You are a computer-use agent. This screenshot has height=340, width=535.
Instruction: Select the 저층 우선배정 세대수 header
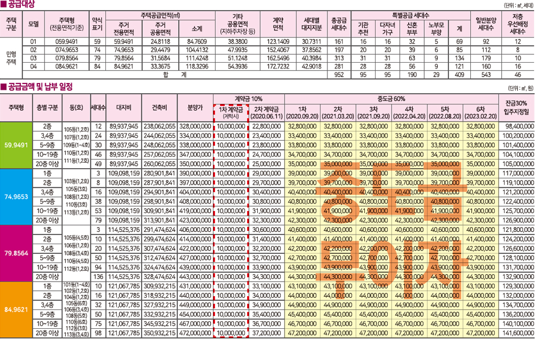(517, 24)
